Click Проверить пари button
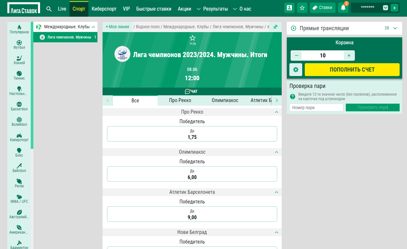Viewport: 407px width, 249px height. pos(373,107)
